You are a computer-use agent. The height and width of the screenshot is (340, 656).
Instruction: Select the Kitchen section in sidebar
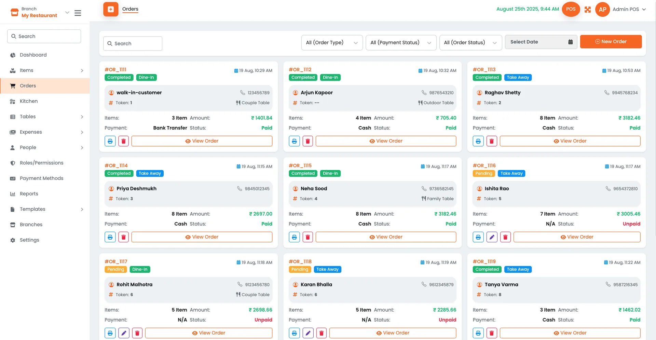[29, 101]
